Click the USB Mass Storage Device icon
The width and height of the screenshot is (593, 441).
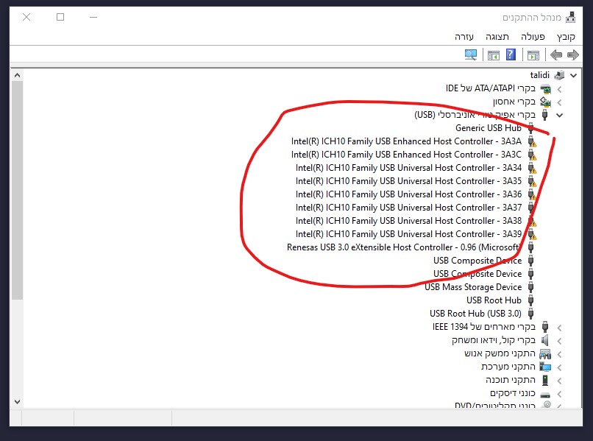[x=531, y=287]
